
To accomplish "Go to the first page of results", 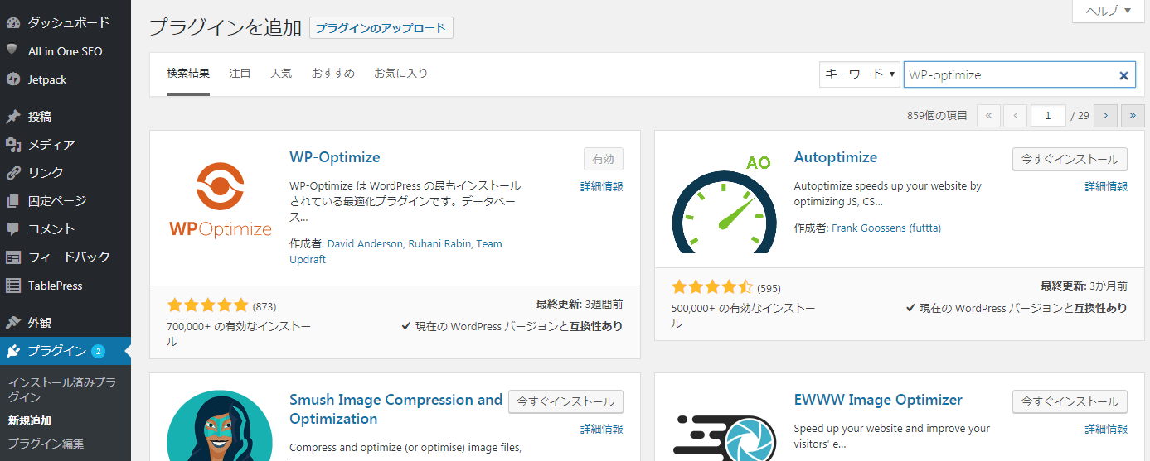I will [x=988, y=116].
